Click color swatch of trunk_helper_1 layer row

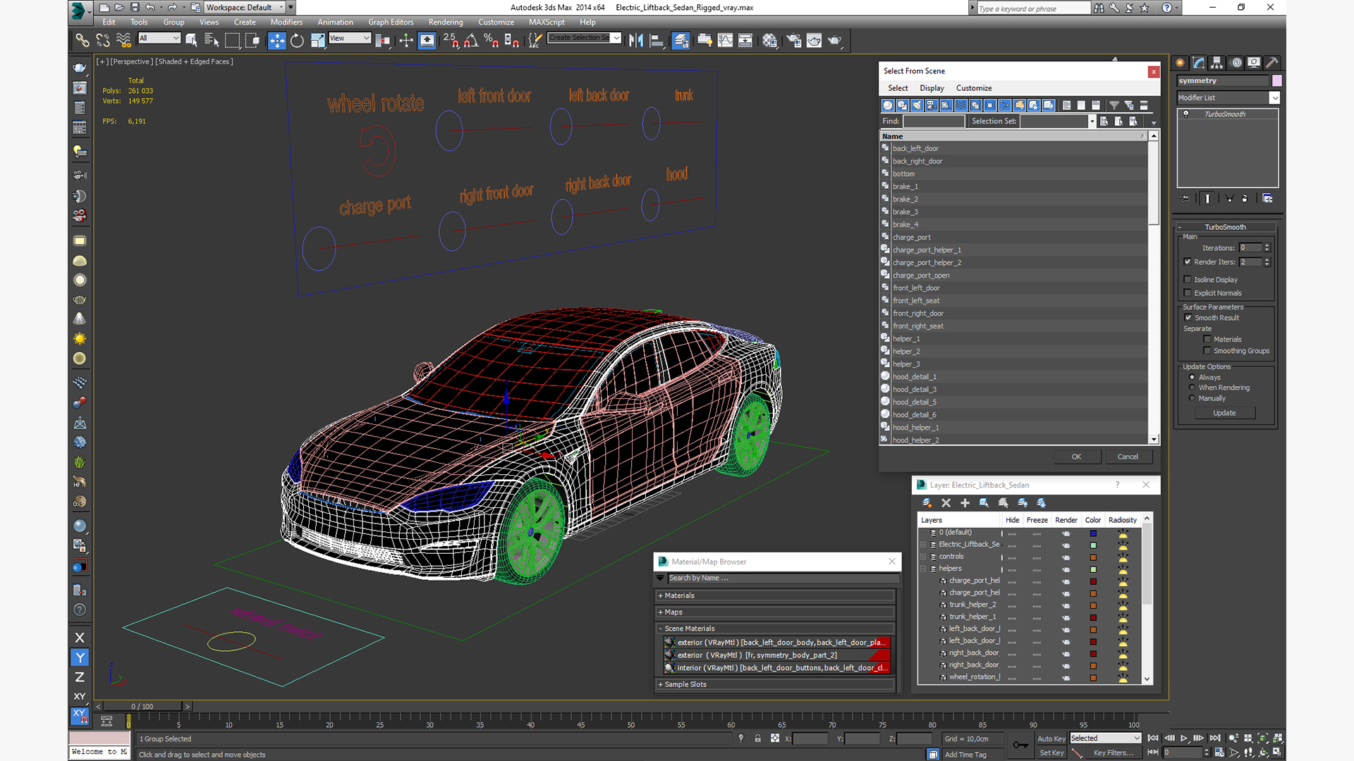point(1093,617)
